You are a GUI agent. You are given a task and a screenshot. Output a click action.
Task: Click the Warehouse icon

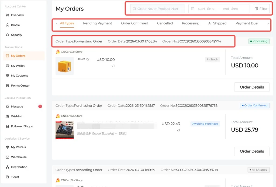(x=7, y=157)
